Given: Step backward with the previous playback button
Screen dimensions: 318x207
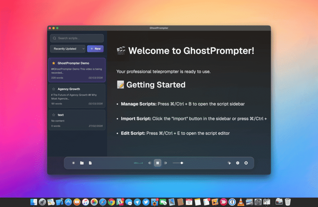Looking at the screenshot, I should click(150, 163).
